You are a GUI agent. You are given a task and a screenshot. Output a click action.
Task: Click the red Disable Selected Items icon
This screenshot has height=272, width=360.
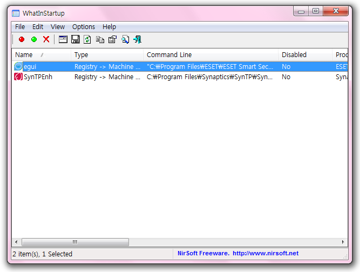click(22, 39)
